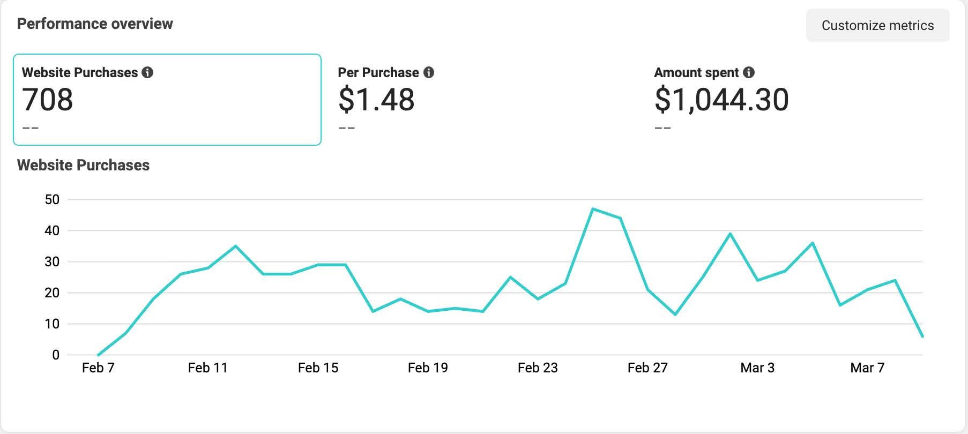
Task: Click the info icon next to Per Purchase
Action: (x=429, y=72)
